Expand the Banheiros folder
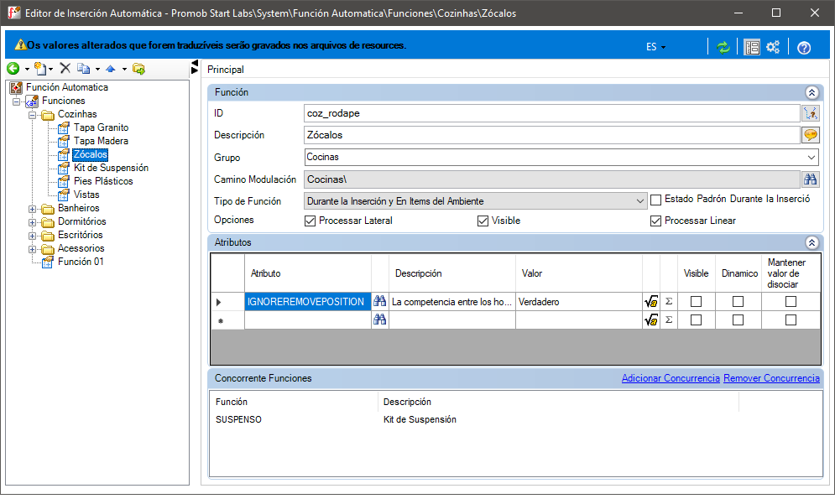The image size is (835, 504). click(33, 209)
